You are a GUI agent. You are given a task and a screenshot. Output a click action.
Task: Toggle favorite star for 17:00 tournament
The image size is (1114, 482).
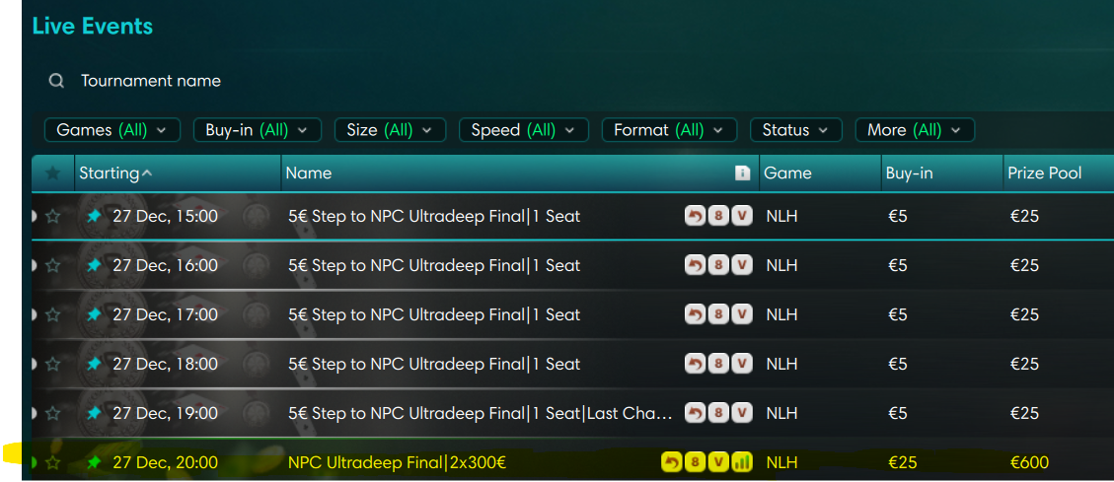click(x=53, y=314)
